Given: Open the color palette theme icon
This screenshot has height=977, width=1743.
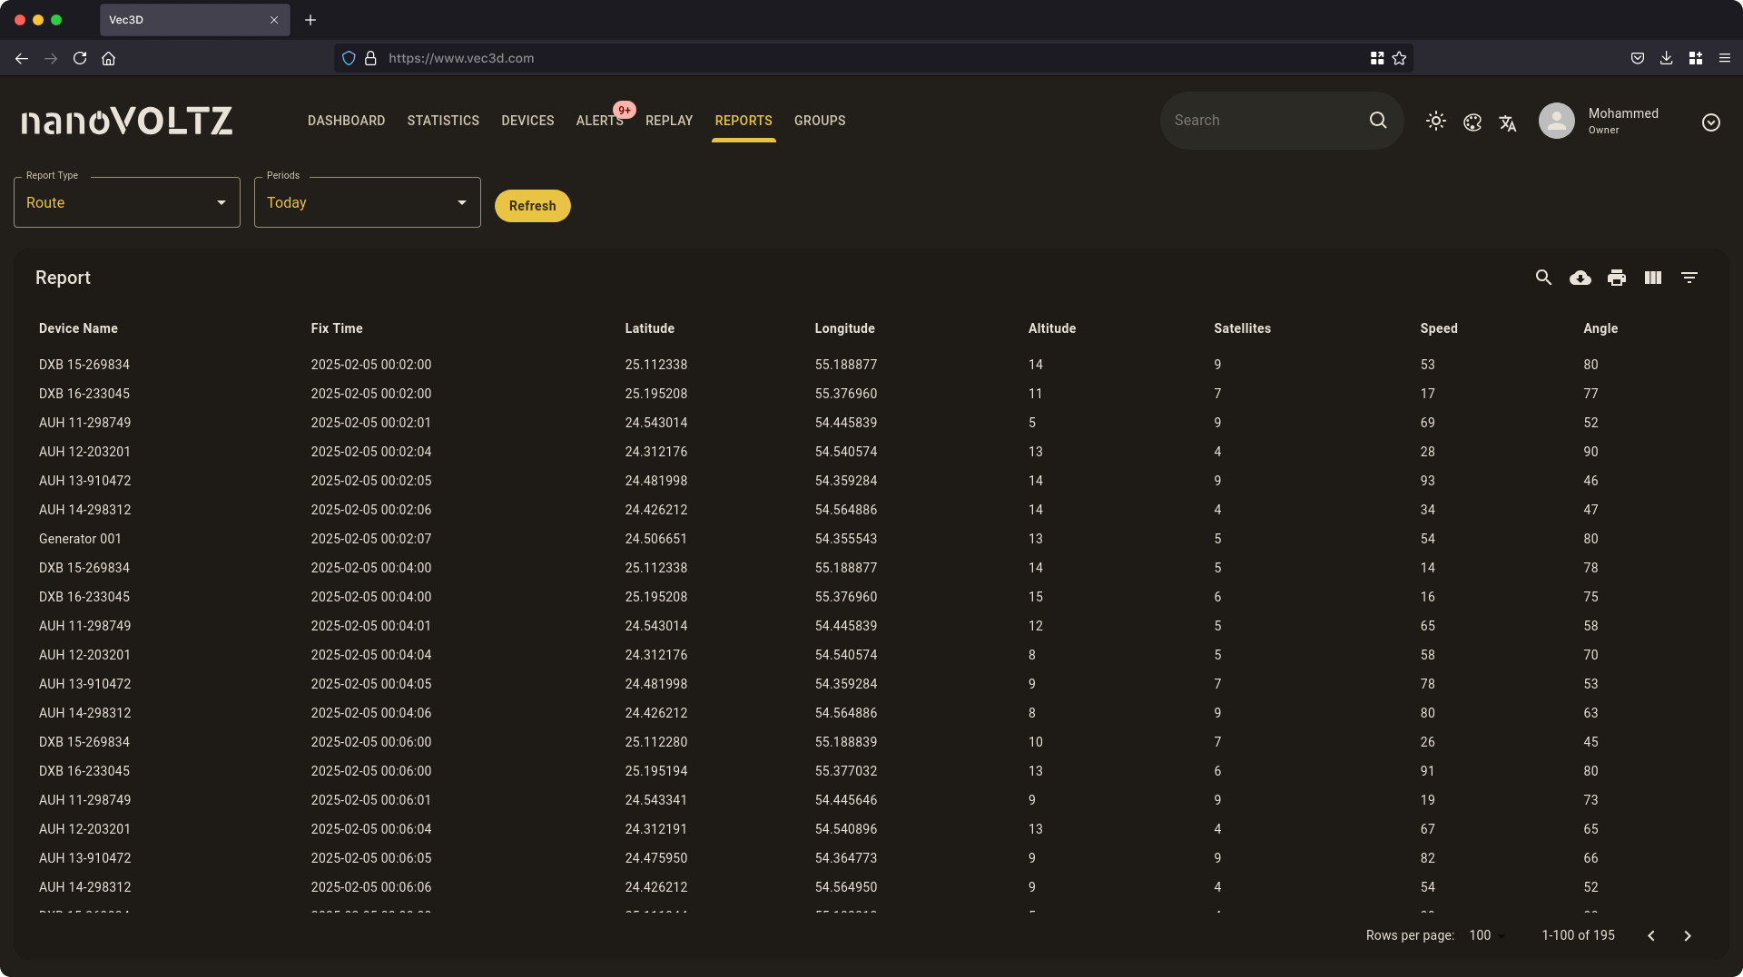Looking at the screenshot, I should [x=1472, y=122].
